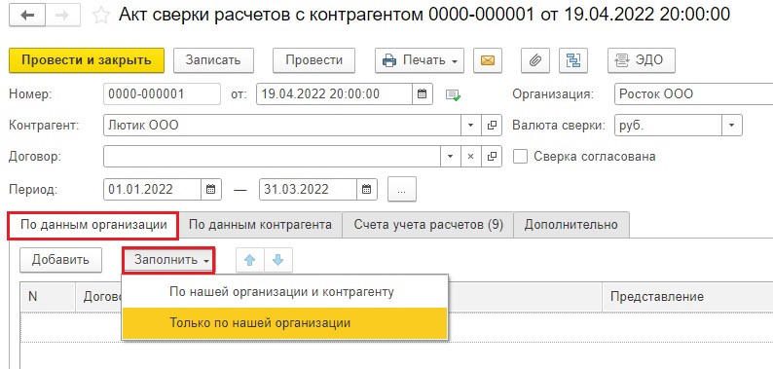This screenshot has height=369, width=773.
Task: Click the period start field 01.01.2022
Action: 152,190
